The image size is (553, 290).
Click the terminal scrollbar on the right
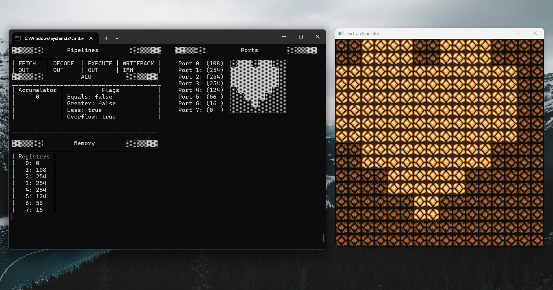coord(323,239)
